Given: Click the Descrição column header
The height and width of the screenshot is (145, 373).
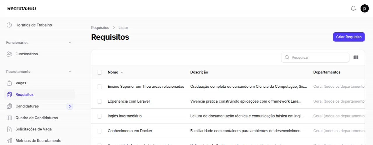Looking at the screenshot, I should 199,72.
